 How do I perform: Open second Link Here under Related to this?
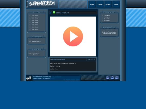(x=107, y=18)
